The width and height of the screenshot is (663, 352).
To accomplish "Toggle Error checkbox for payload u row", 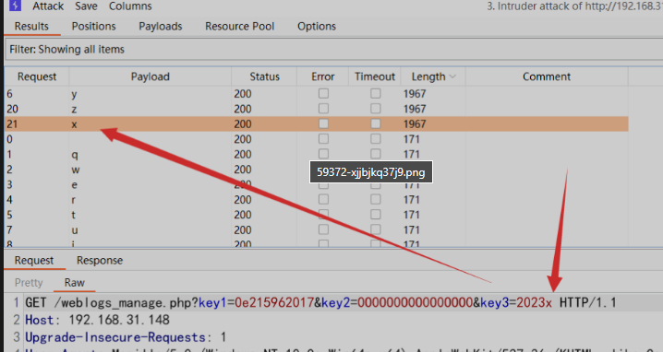I will [323, 229].
